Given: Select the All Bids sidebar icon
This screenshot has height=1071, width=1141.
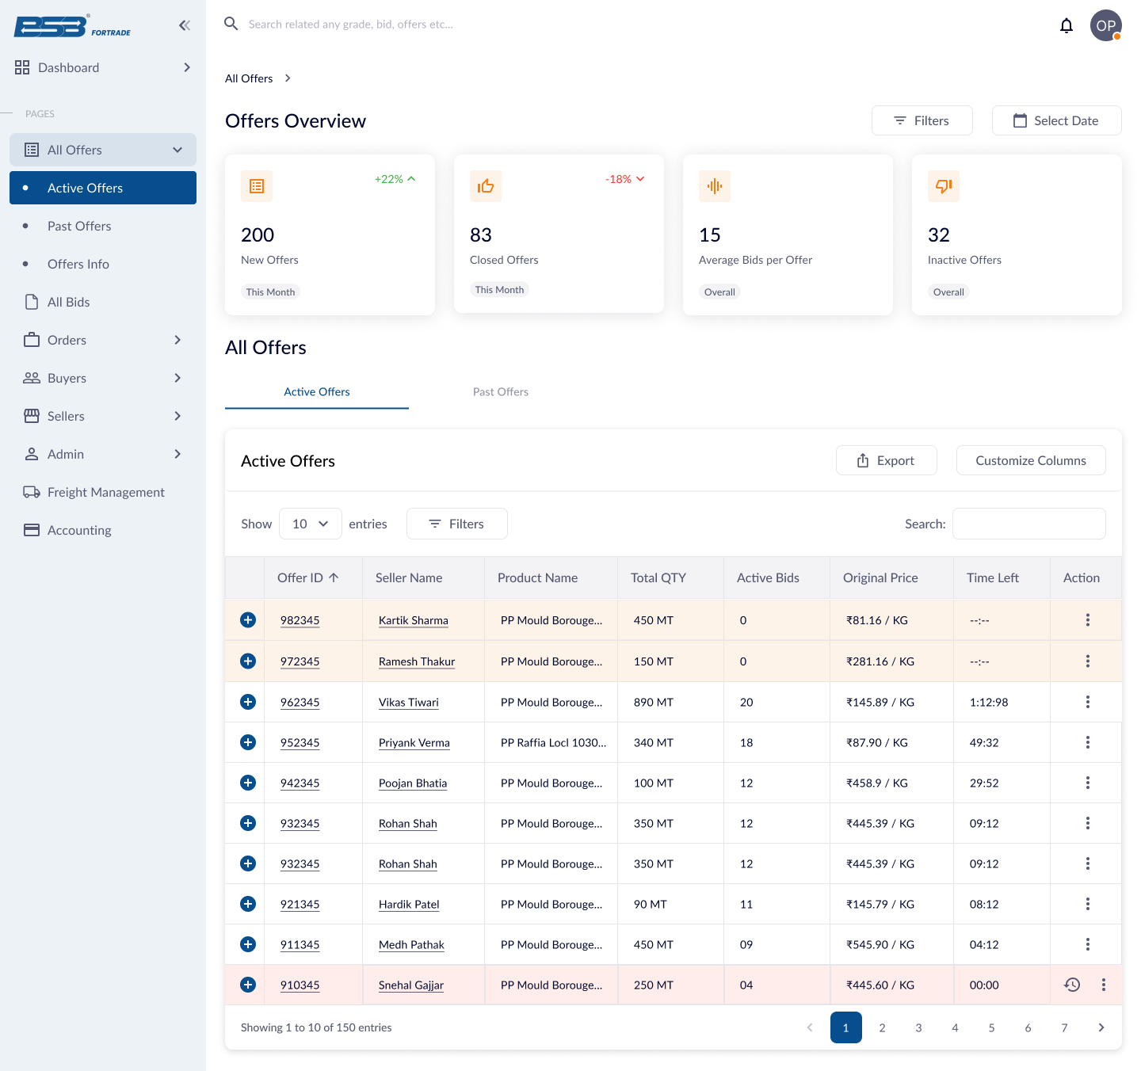Looking at the screenshot, I should tap(32, 302).
